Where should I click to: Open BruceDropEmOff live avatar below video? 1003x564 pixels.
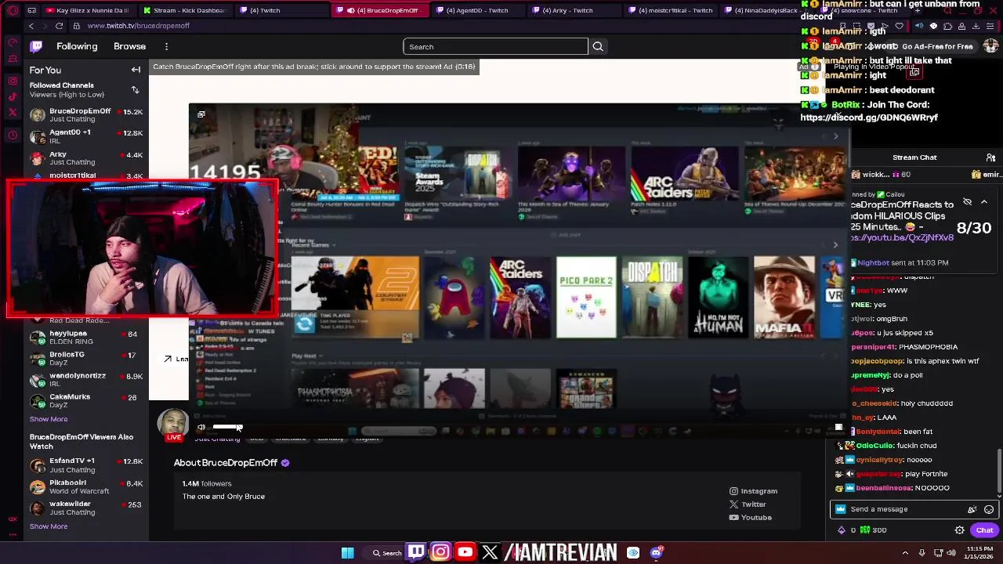click(x=173, y=424)
